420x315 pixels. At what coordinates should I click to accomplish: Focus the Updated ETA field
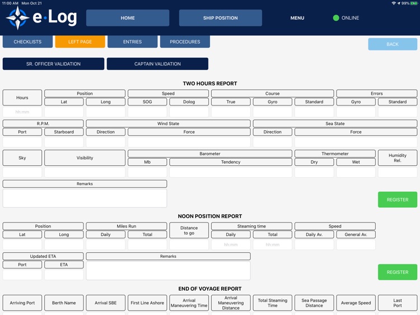[64, 275]
